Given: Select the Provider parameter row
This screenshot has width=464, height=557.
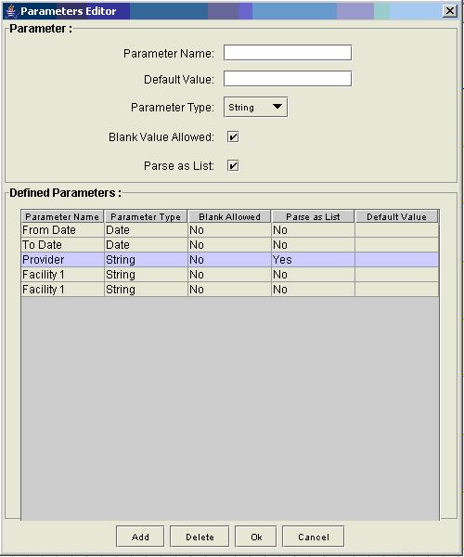Looking at the screenshot, I should point(230,260).
